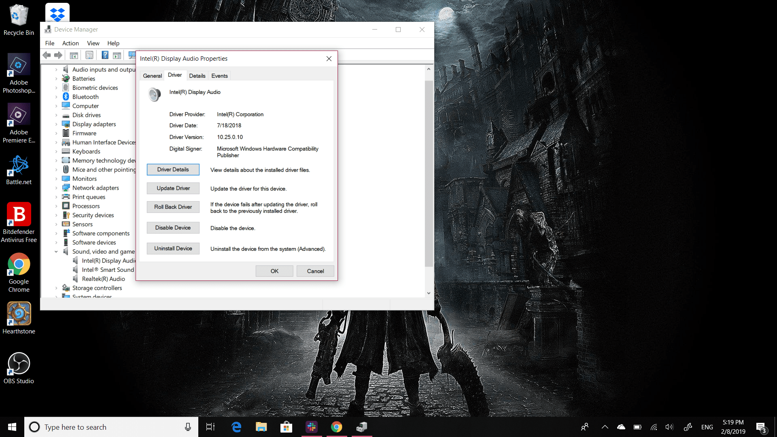This screenshot has height=437, width=777.
Task: Click the scrollbar down arrow in Device Manager
Action: 429,293
